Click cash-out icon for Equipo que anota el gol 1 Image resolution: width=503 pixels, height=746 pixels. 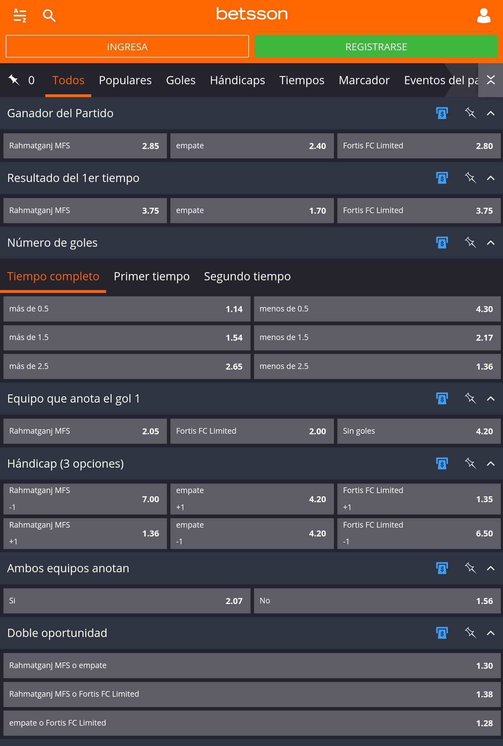pos(442,398)
